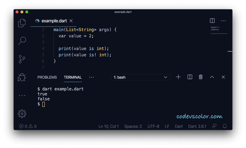Viewport: 246px width, 148px height.
Task: Open the Settings gear in activity bar
Action: tap(22, 113)
